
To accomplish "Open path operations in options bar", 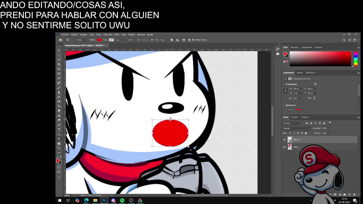I will pos(172,40).
